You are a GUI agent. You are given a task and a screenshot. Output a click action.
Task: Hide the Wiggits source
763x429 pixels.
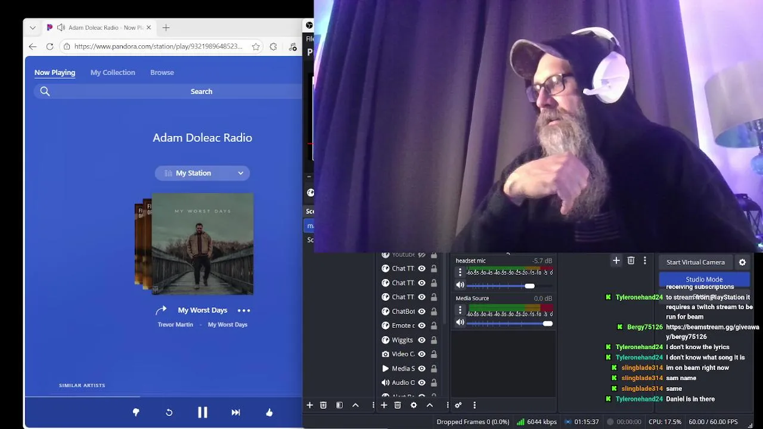point(421,340)
